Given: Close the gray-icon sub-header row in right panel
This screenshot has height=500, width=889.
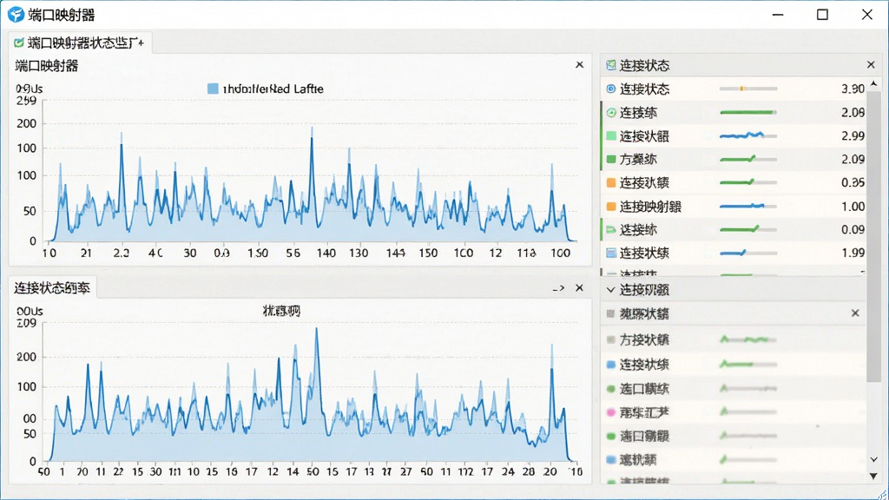Looking at the screenshot, I should point(855,312).
